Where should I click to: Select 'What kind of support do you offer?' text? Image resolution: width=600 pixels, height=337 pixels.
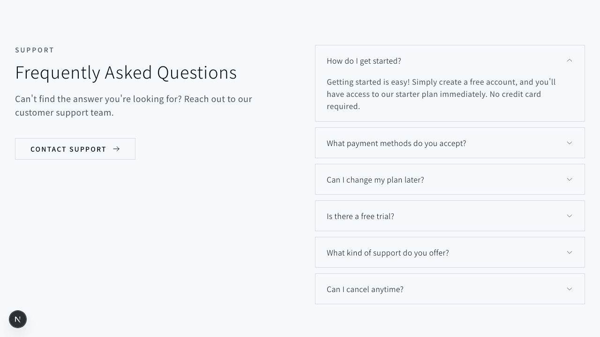click(x=388, y=253)
